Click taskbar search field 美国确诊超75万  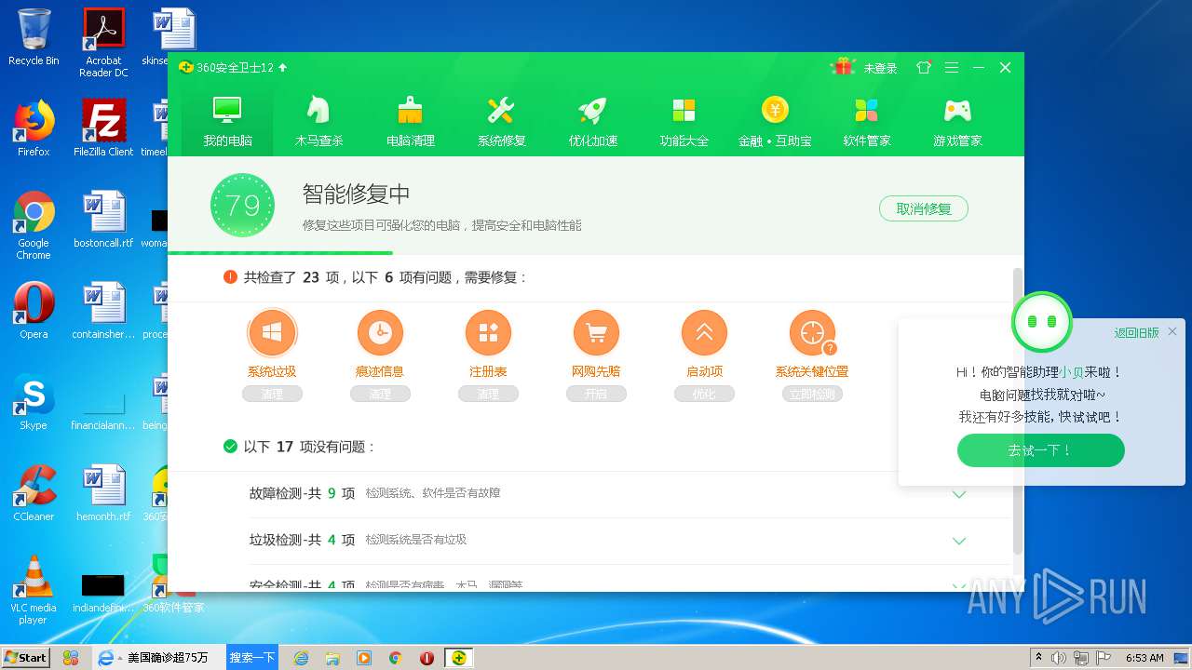point(168,657)
